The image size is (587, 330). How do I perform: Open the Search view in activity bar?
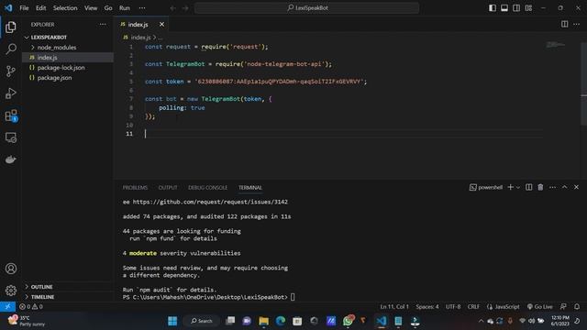pos(11,49)
